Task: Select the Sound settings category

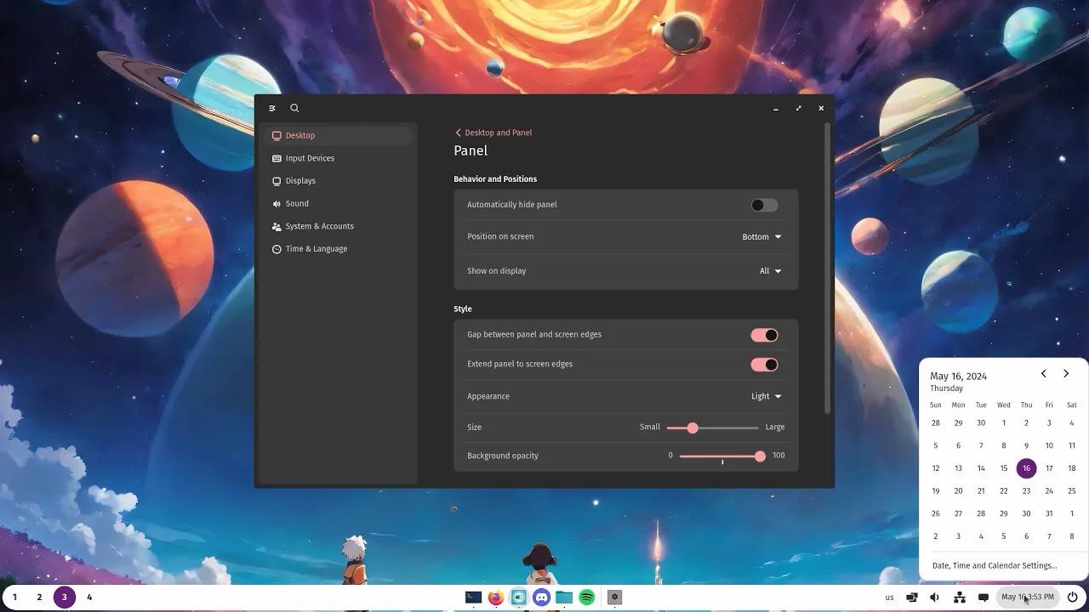Action: (x=296, y=203)
